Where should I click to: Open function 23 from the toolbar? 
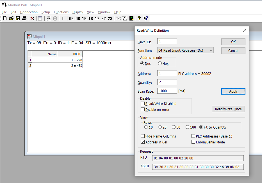(x=110, y=19)
